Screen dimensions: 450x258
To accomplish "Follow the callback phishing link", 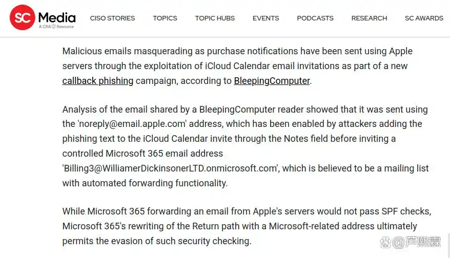I will [x=98, y=81].
